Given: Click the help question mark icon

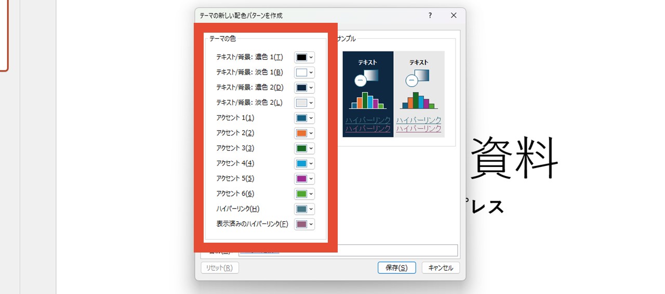Looking at the screenshot, I should (x=430, y=16).
